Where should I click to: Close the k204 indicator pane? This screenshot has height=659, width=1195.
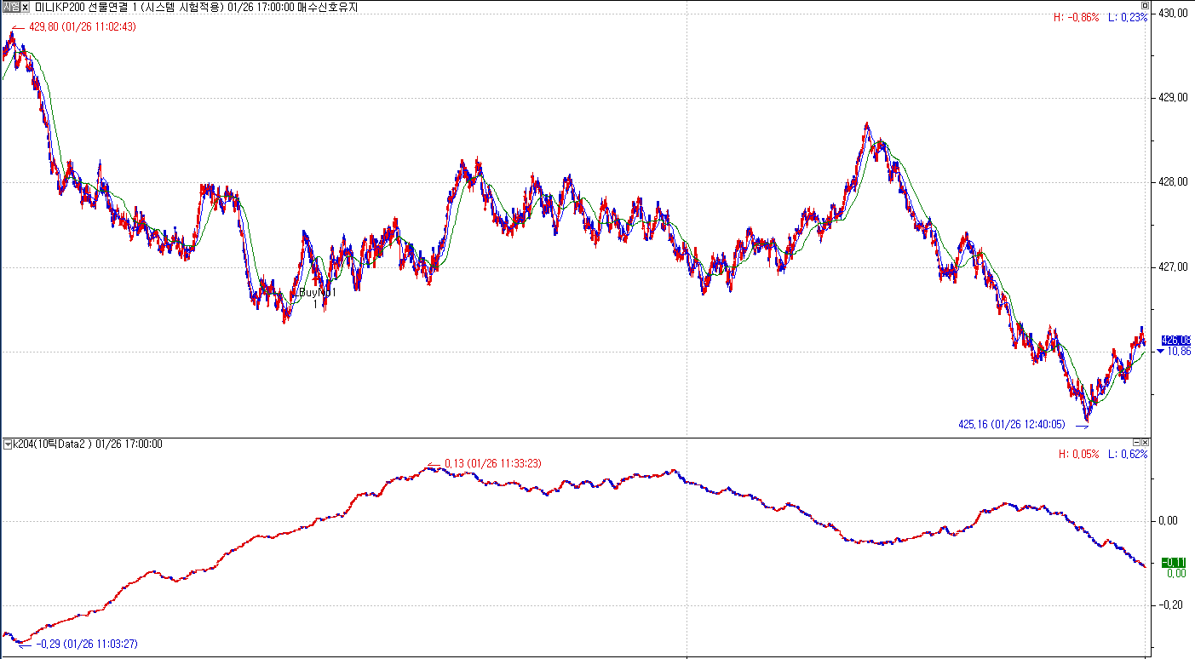click(x=1146, y=443)
